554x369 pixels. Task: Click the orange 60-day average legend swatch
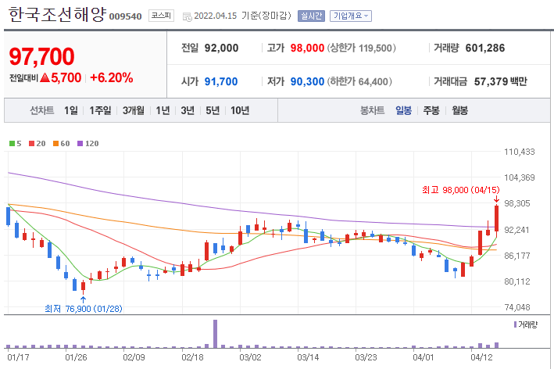[x=55, y=144]
